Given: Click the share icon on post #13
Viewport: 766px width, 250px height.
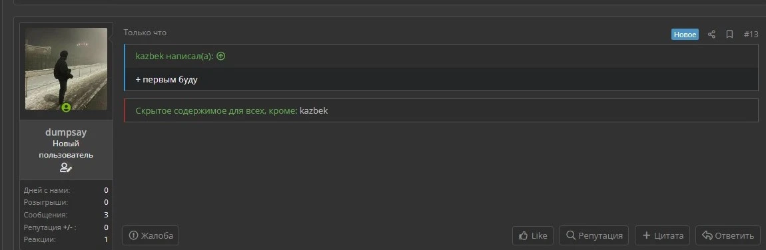Looking at the screenshot, I should click(712, 34).
